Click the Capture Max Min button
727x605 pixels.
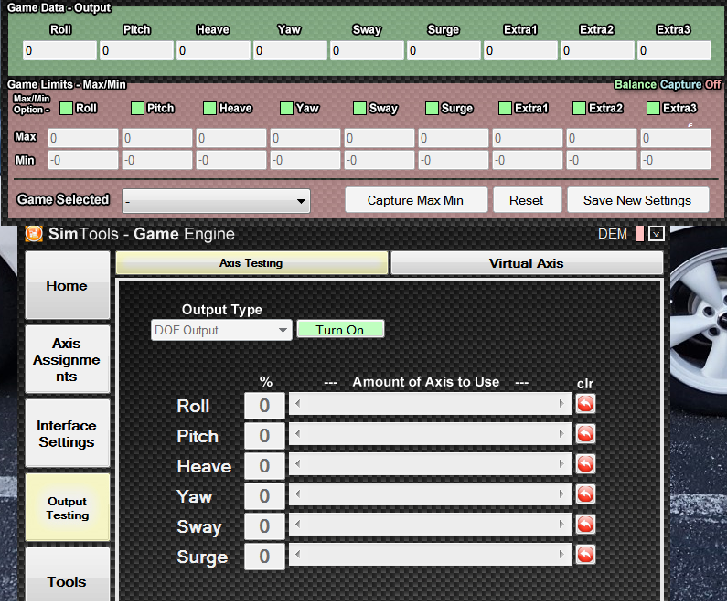click(416, 200)
